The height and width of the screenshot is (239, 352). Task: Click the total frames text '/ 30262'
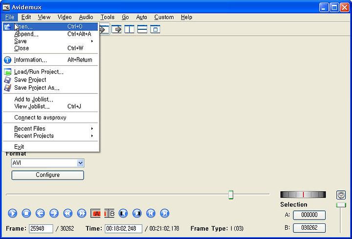click(65, 228)
